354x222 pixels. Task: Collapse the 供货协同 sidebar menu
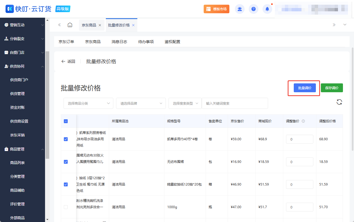click(x=43, y=67)
